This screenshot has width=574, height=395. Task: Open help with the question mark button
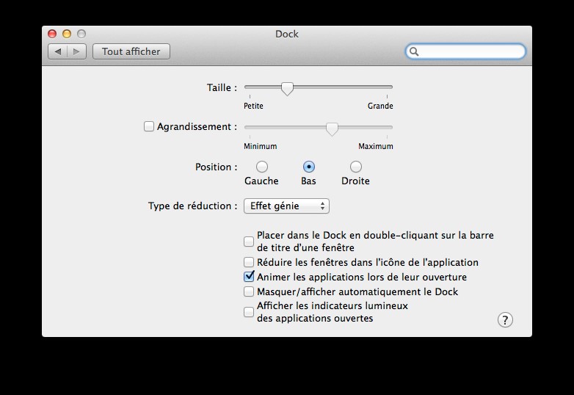505,320
